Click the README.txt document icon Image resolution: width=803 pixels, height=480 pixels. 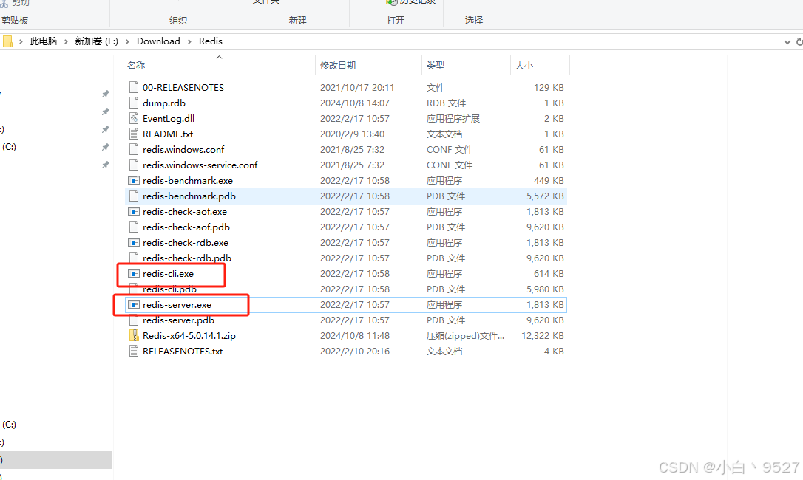pyautogui.click(x=134, y=134)
